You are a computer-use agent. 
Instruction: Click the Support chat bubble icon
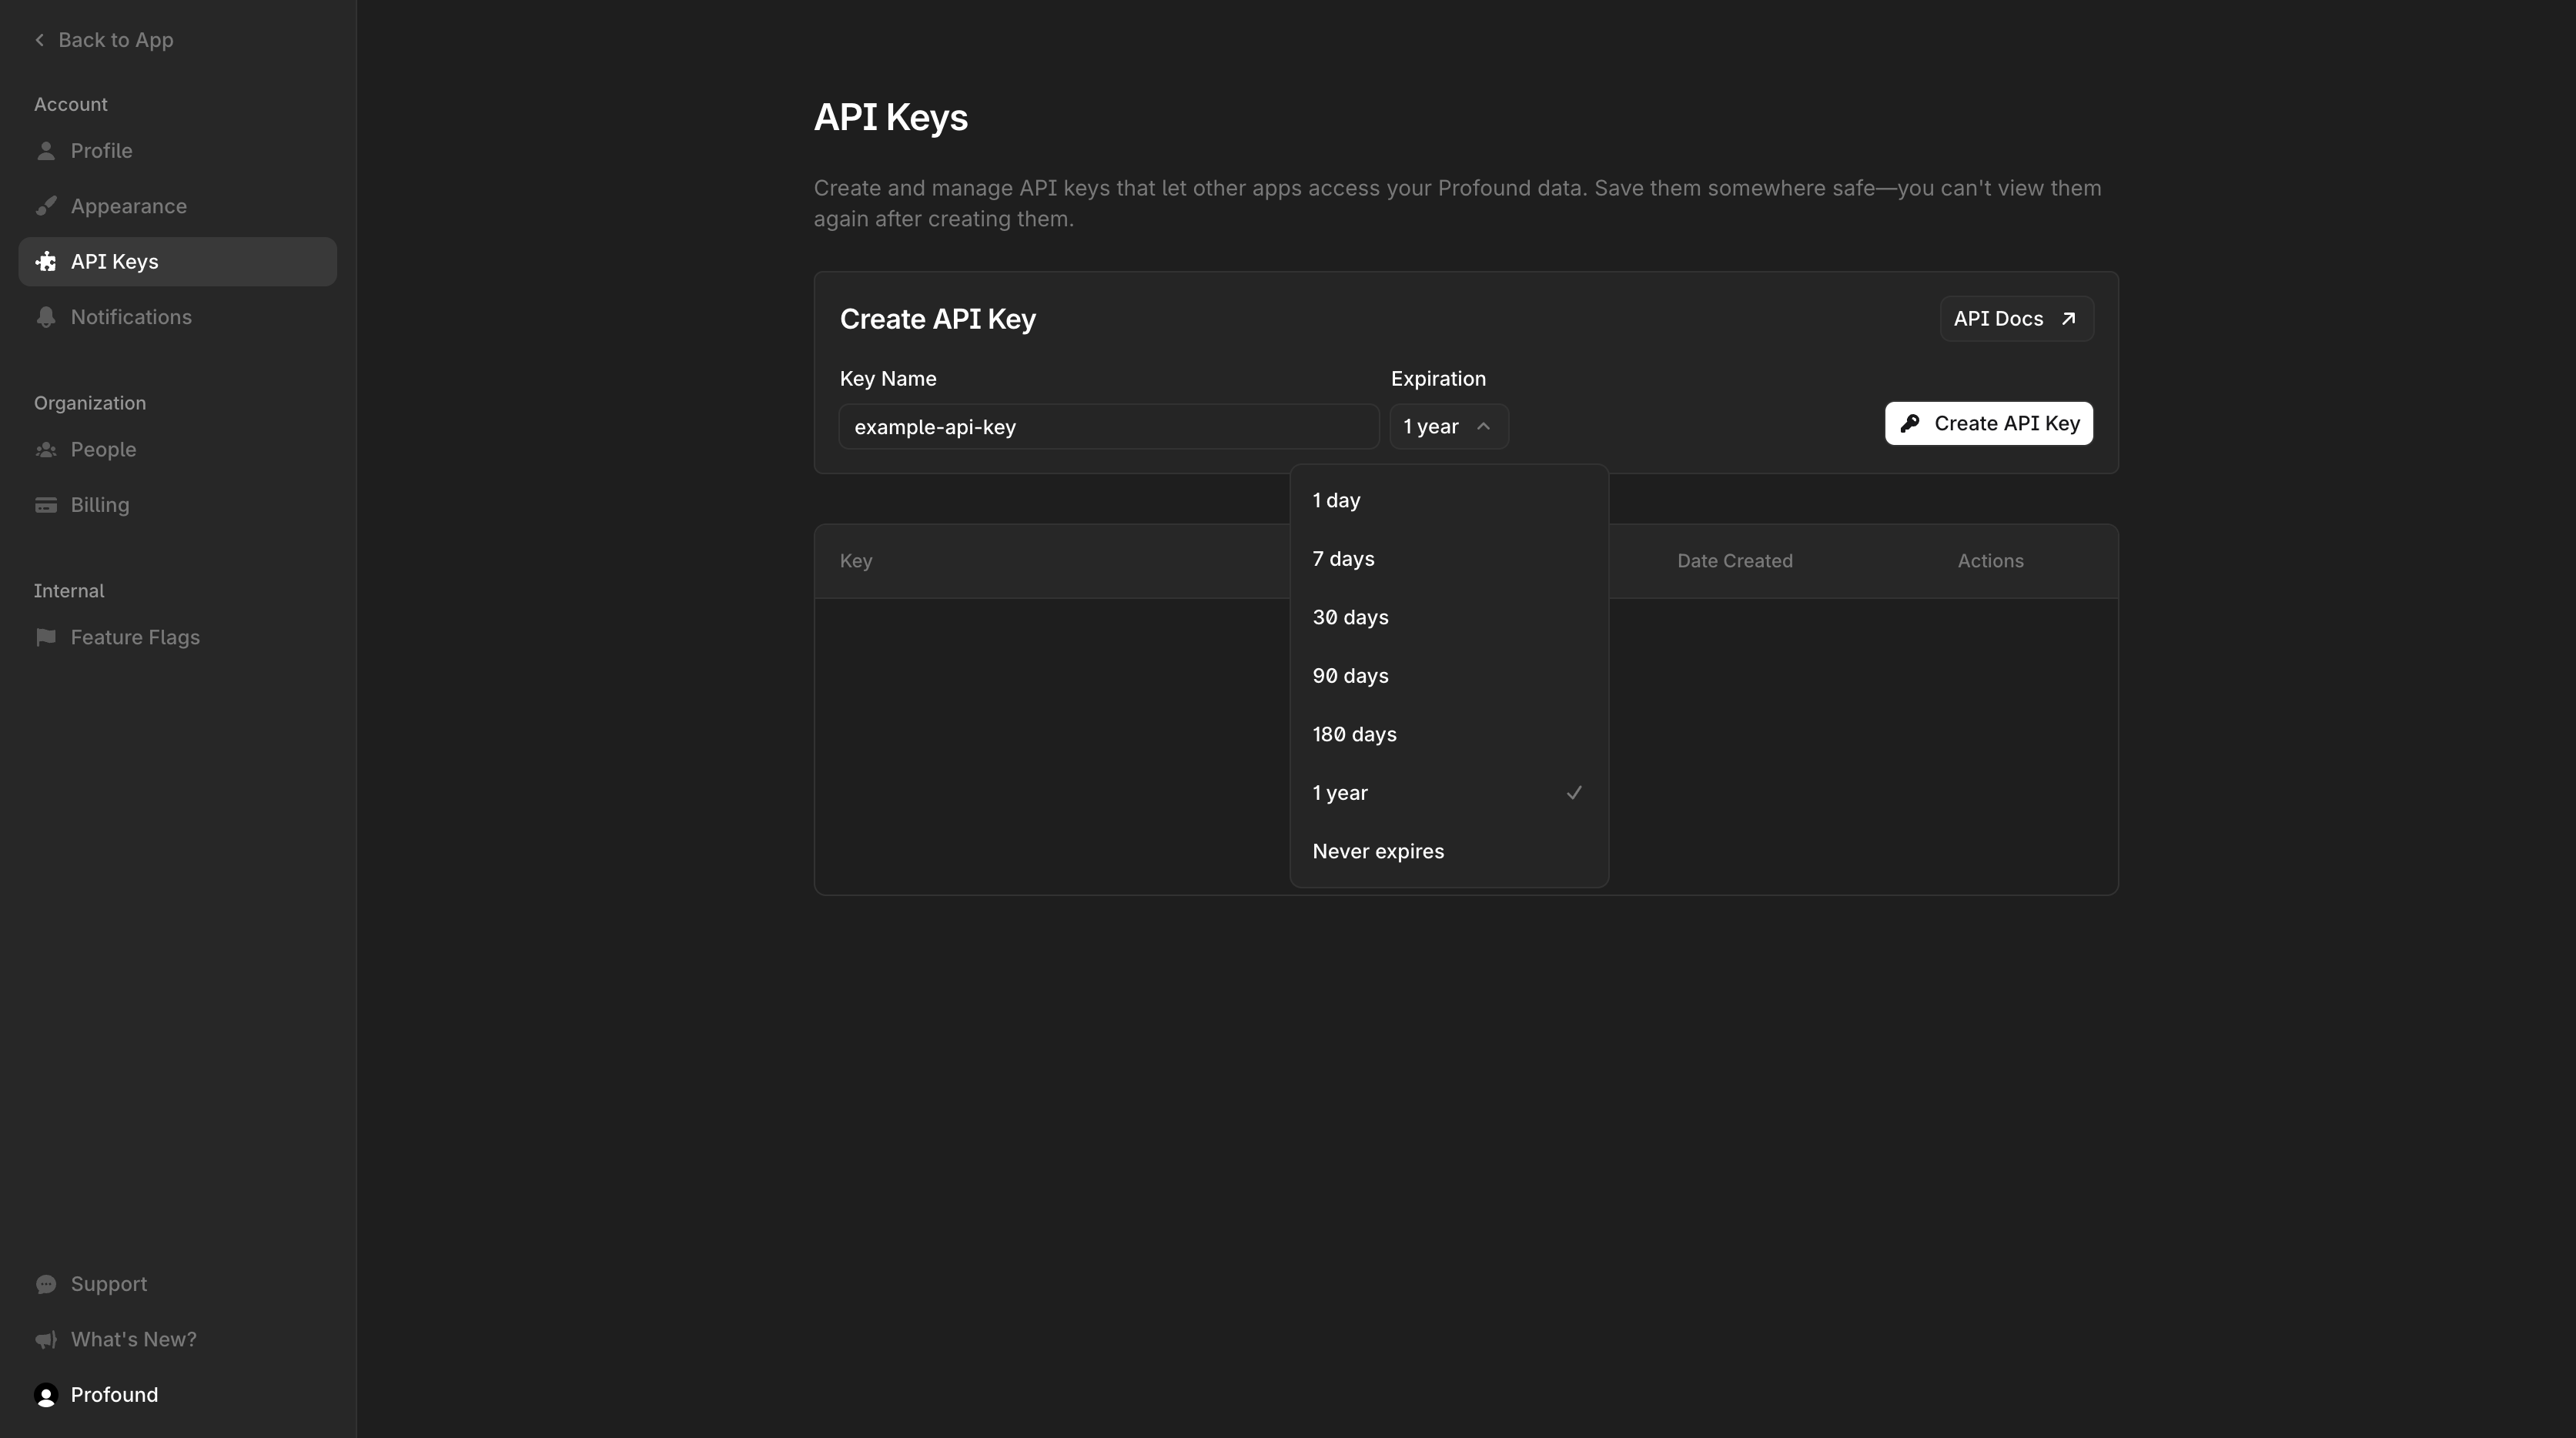pos(46,1284)
